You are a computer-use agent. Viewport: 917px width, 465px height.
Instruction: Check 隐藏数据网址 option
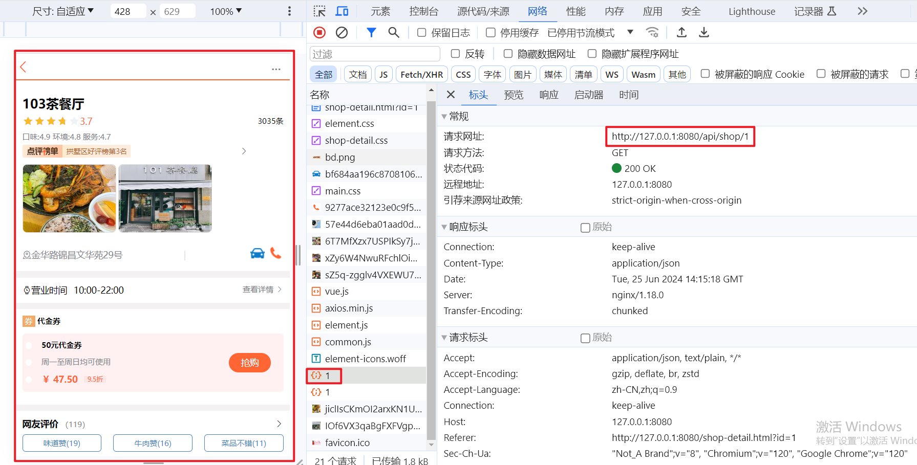507,53
